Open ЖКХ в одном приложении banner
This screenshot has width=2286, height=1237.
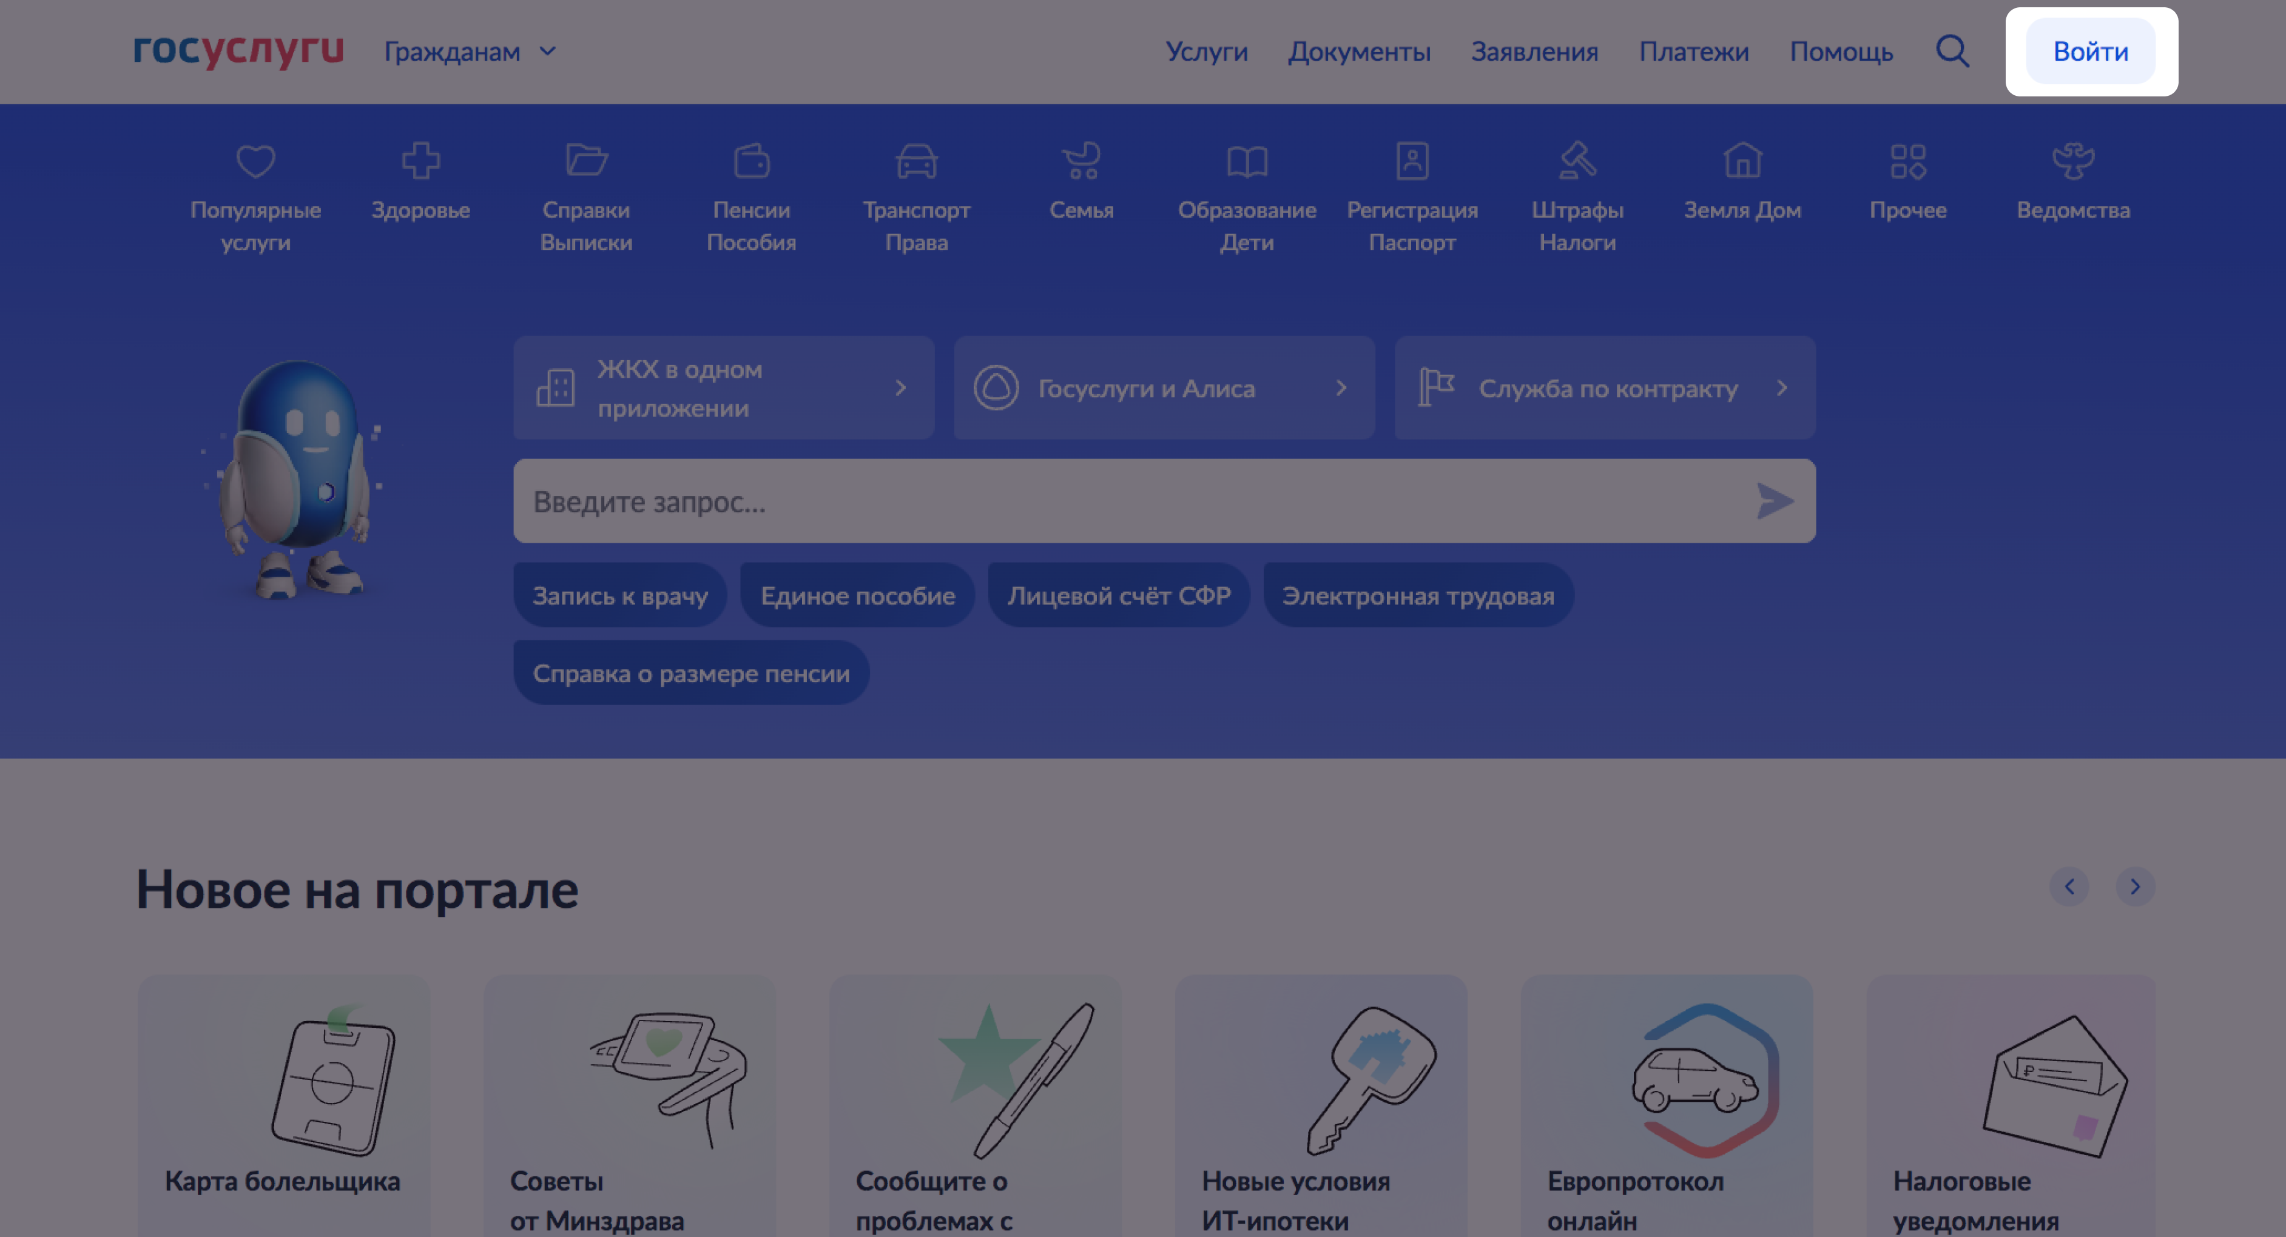723,387
